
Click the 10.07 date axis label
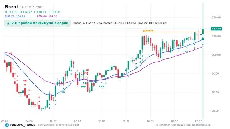53,121
